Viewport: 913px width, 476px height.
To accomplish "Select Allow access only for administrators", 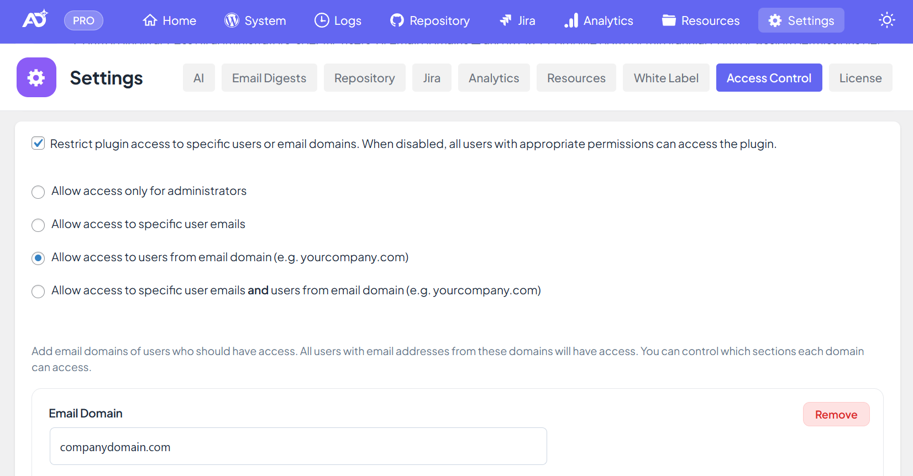I will [x=38, y=192].
